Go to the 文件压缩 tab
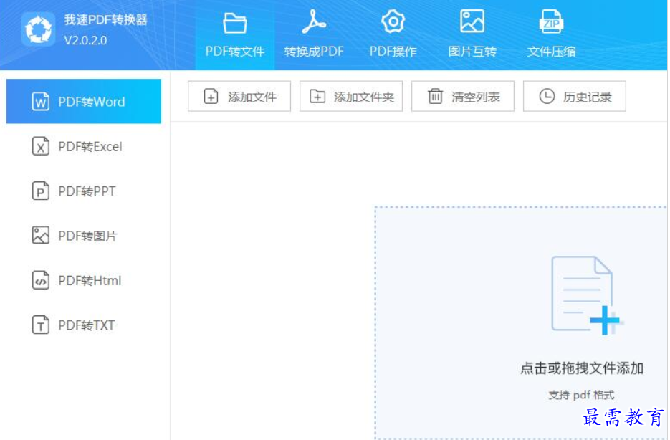Screen dimensions: 670x440 tap(551, 35)
